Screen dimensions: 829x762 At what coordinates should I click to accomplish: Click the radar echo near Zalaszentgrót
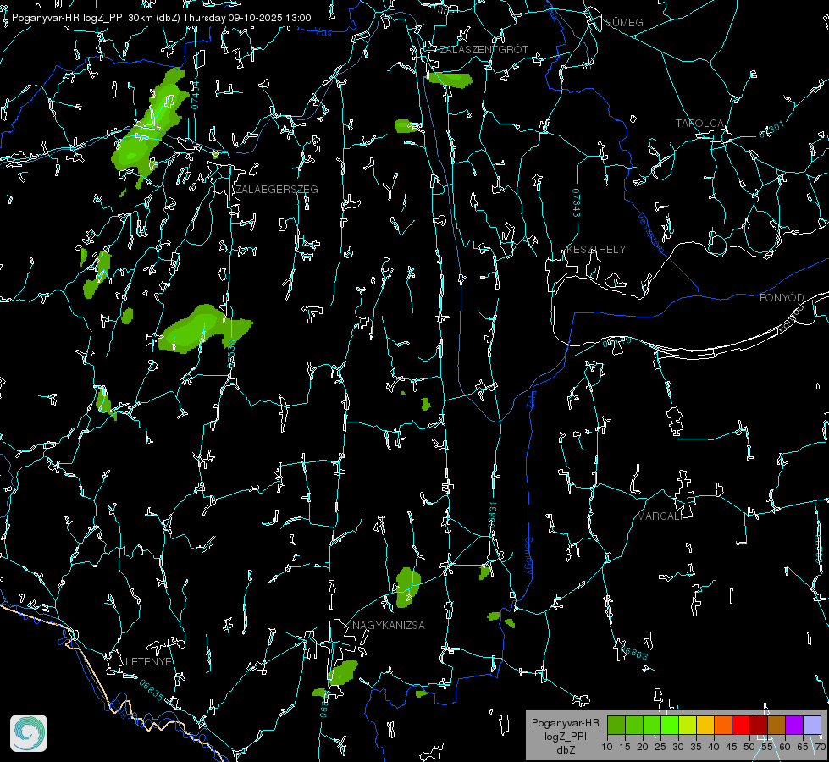[448, 80]
